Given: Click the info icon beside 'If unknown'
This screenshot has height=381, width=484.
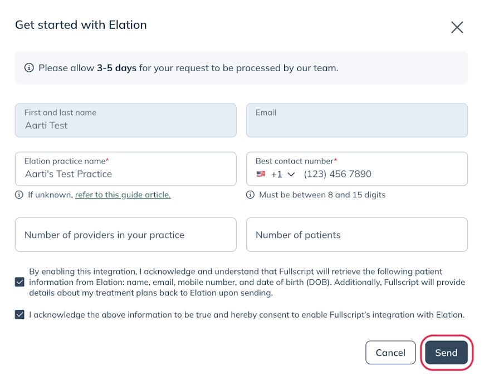Looking at the screenshot, I should click(x=19, y=195).
